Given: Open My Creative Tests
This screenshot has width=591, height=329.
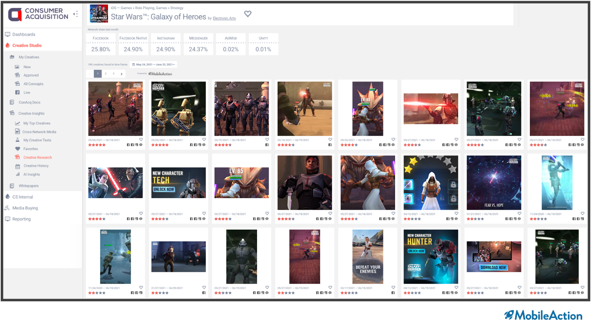Looking at the screenshot, I should pyautogui.click(x=37, y=140).
